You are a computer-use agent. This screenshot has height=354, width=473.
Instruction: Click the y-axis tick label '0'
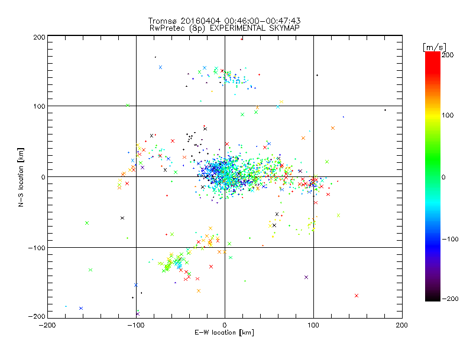[43, 177]
